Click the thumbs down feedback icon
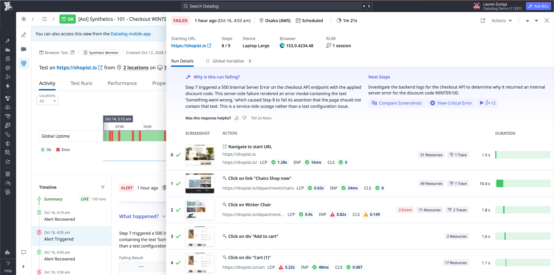554x275 pixels. click(245, 118)
